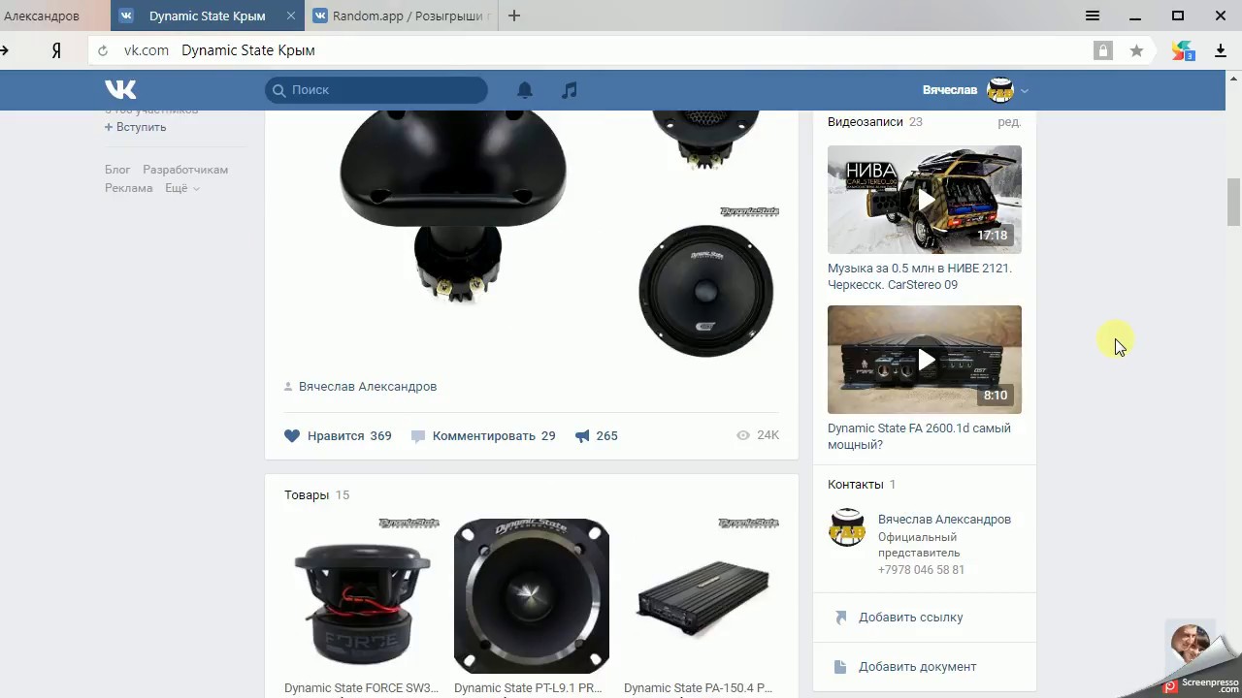The height and width of the screenshot is (698, 1242).
Task: Open video title Dynamic State FA 2600.1d
Action: 919,436
